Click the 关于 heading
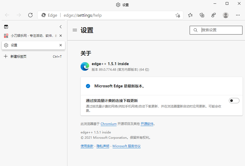This screenshot has height=166, width=245. coord(86,53)
